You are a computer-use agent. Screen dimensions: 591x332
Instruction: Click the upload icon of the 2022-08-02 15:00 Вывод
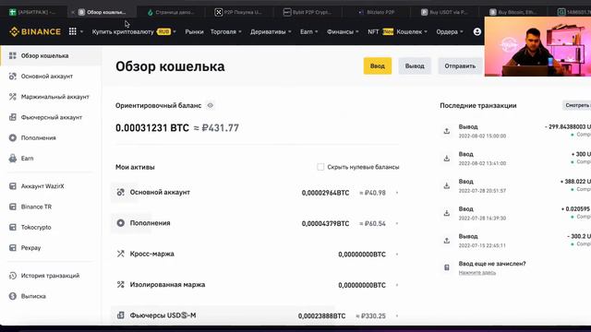(447, 131)
